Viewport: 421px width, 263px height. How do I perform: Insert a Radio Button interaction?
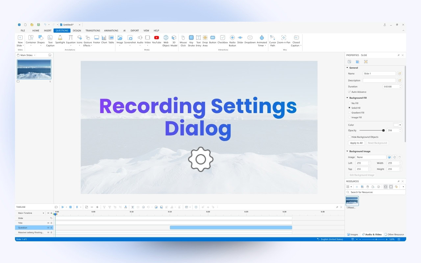click(232, 41)
